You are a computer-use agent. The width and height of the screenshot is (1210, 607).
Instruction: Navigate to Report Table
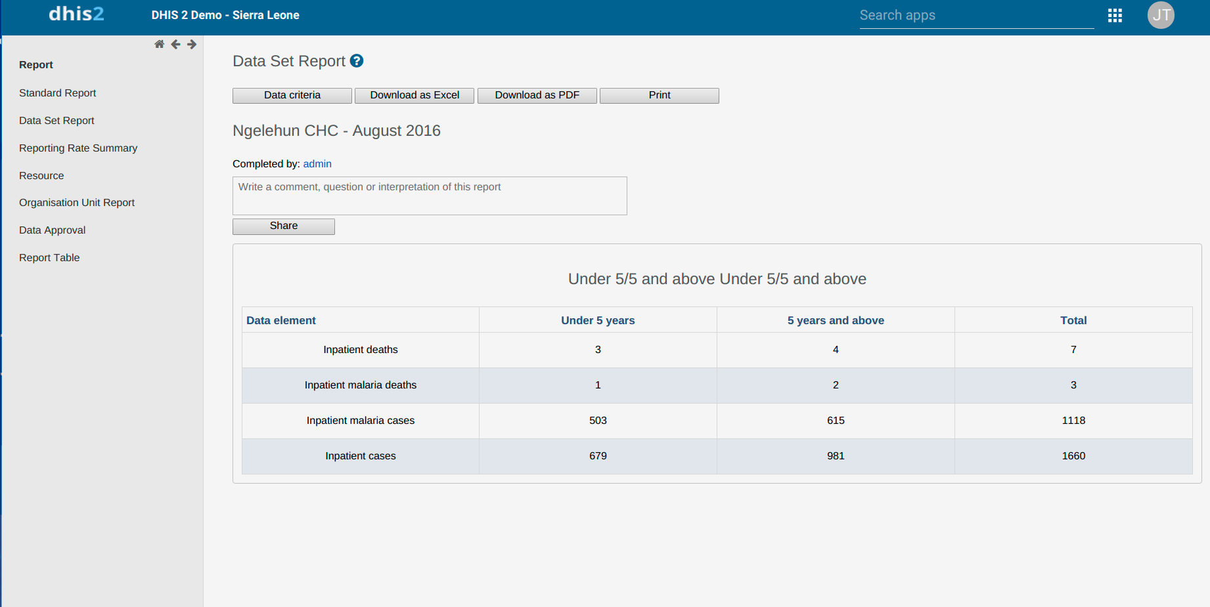click(x=49, y=258)
